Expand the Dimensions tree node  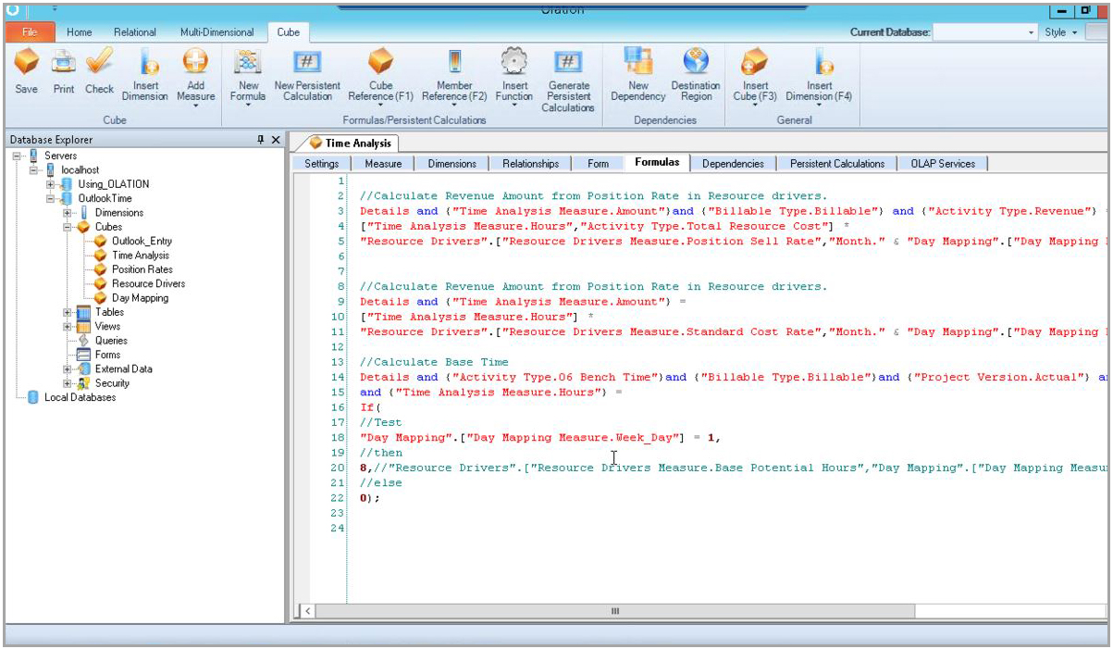pyautogui.click(x=68, y=213)
